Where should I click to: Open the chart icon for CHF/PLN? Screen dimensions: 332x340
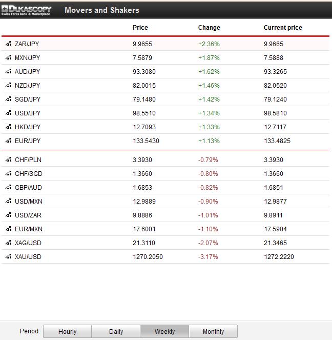click(x=8, y=160)
